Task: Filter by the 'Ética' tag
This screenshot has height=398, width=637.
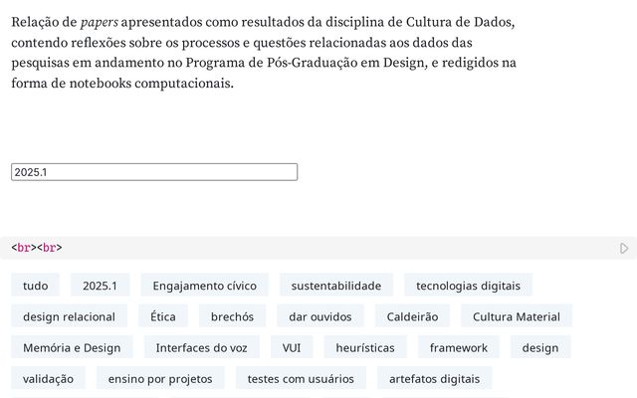Action: coord(163,316)
